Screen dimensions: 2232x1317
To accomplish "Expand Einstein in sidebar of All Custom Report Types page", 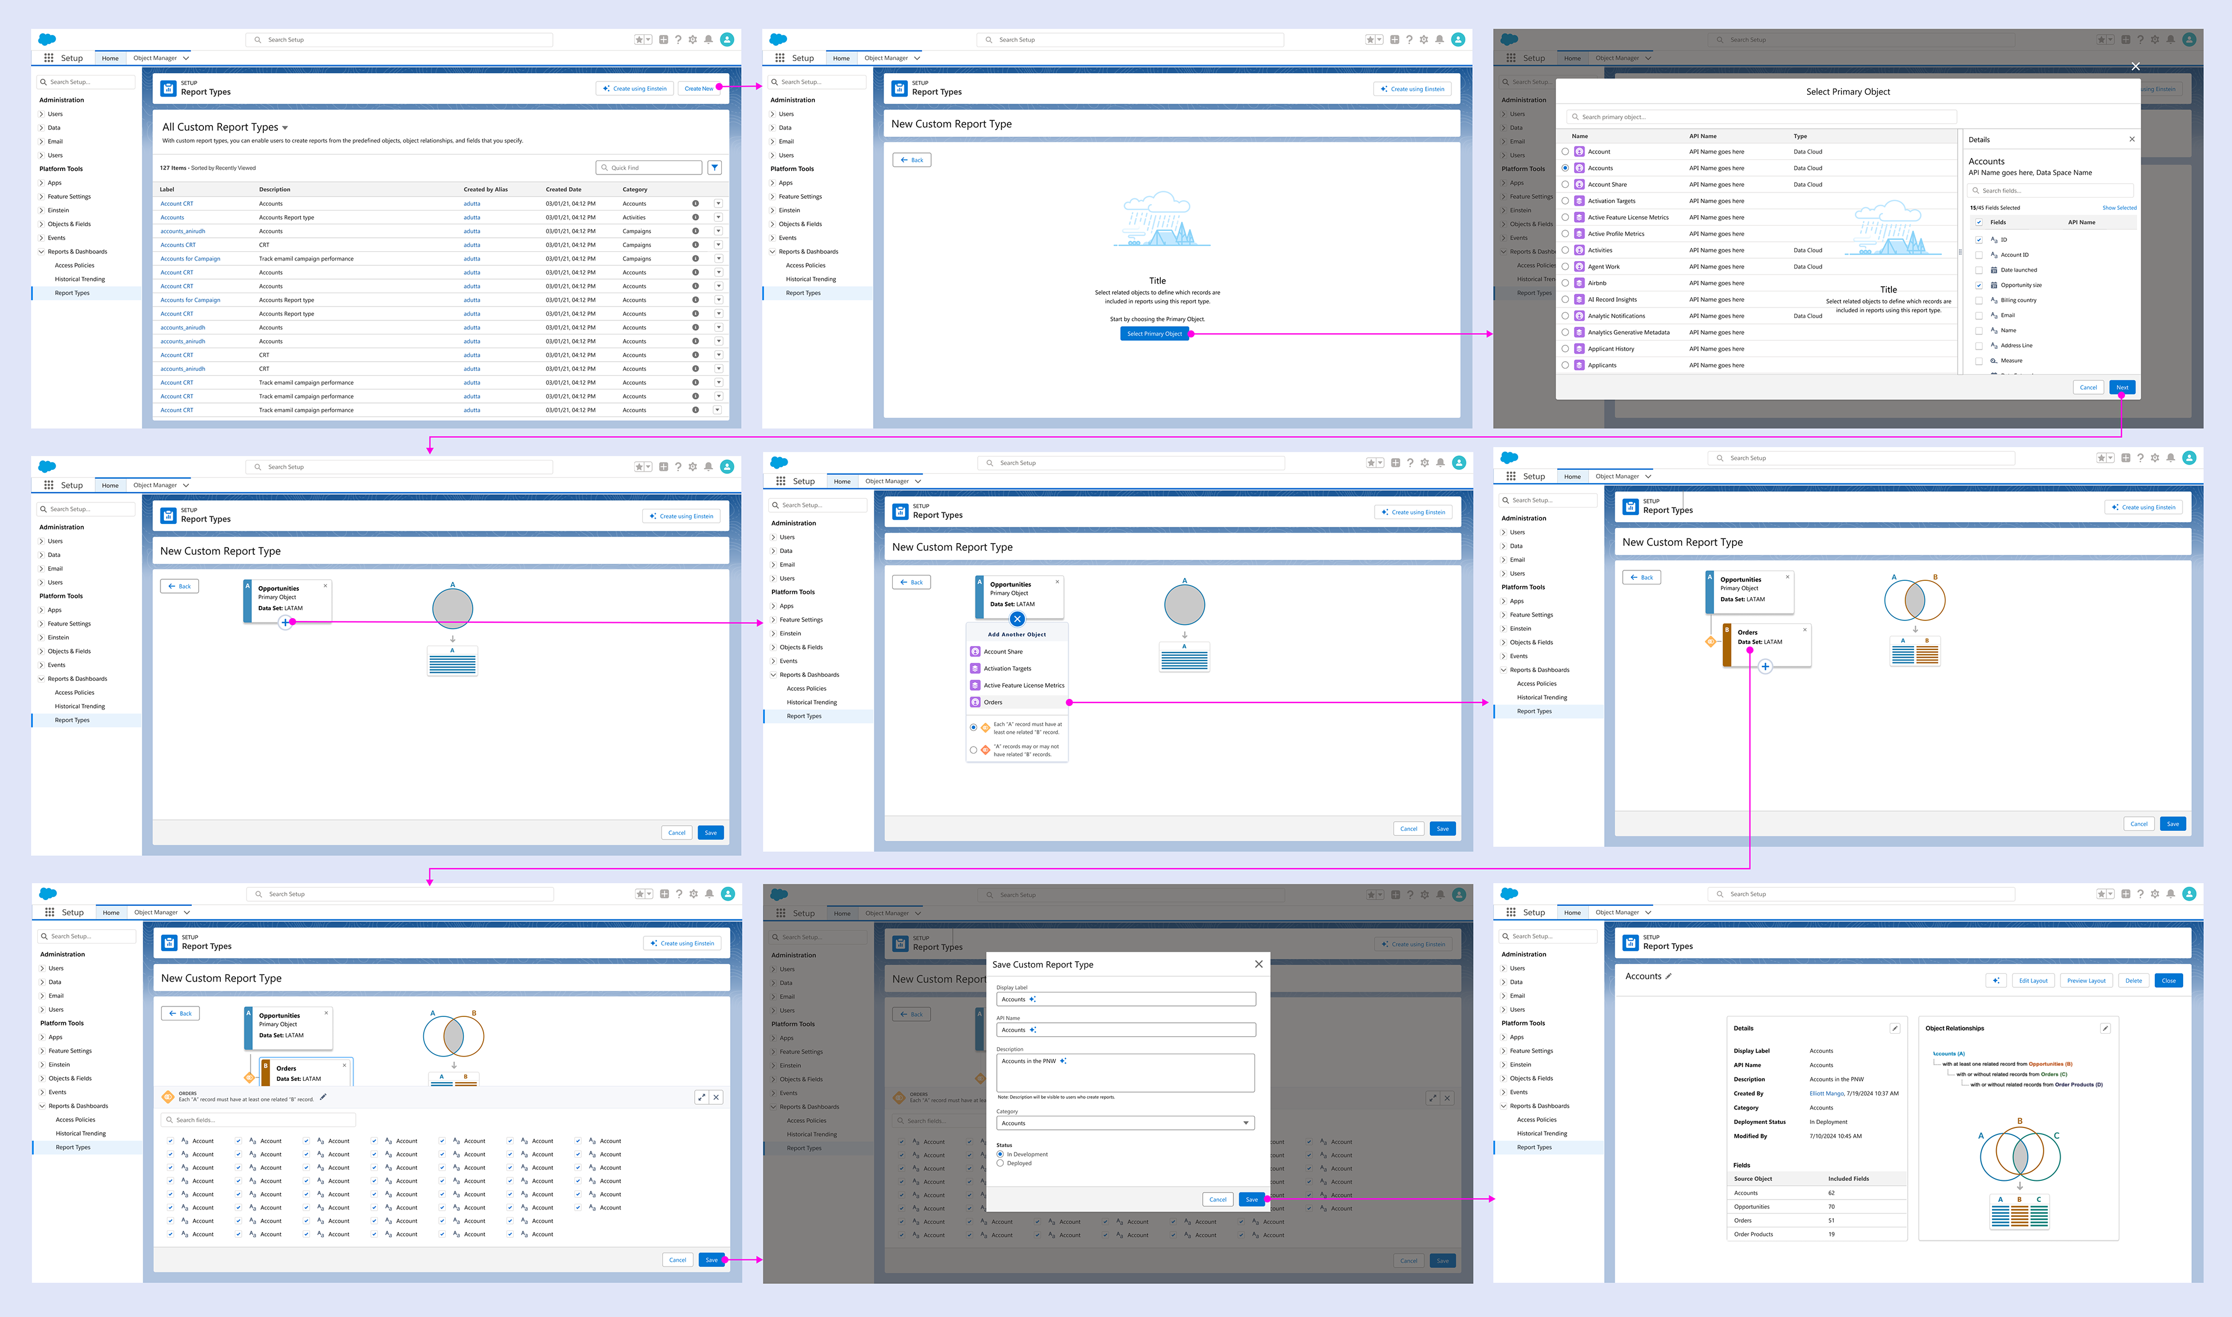I will pos(42,210).
